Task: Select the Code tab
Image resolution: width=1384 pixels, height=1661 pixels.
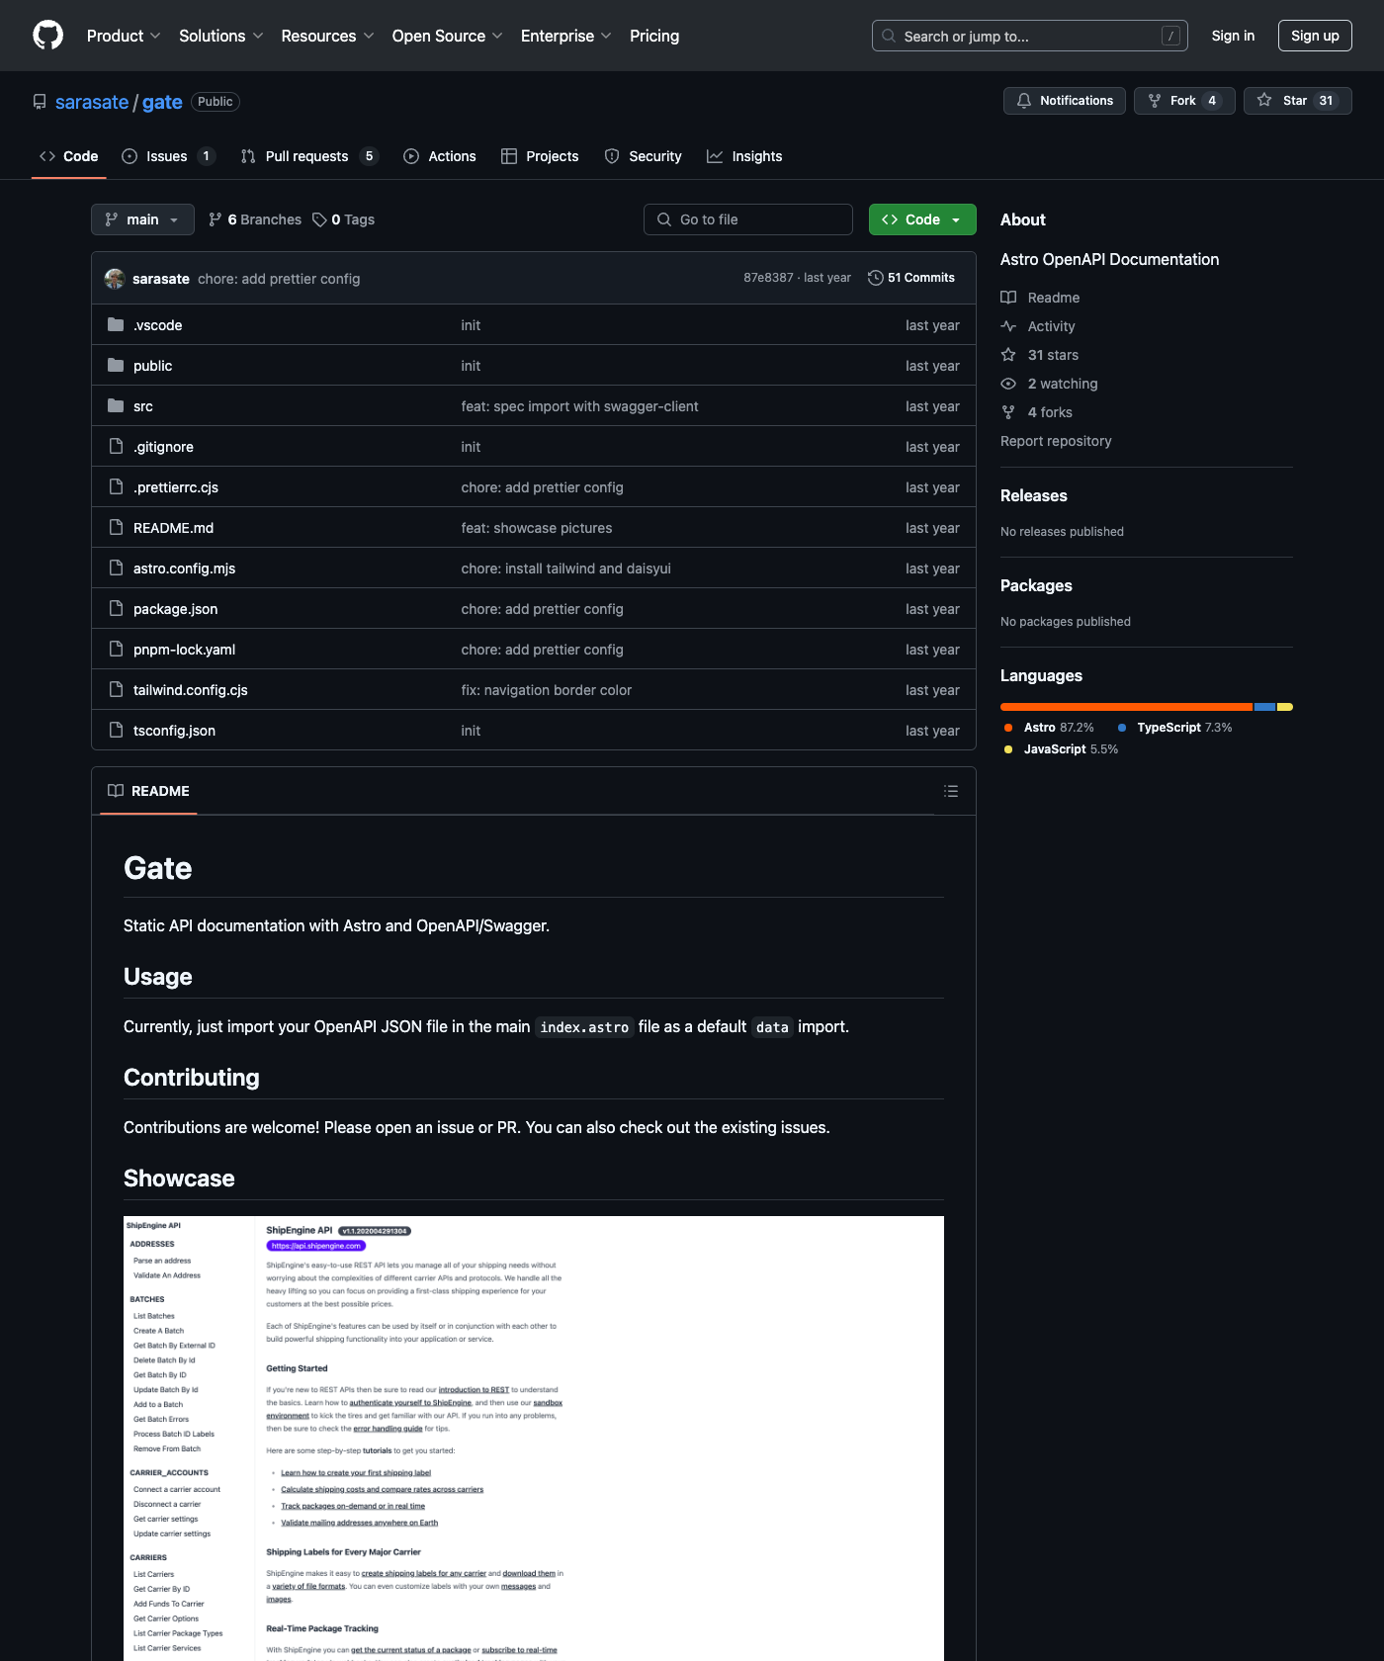Action: 69,156
